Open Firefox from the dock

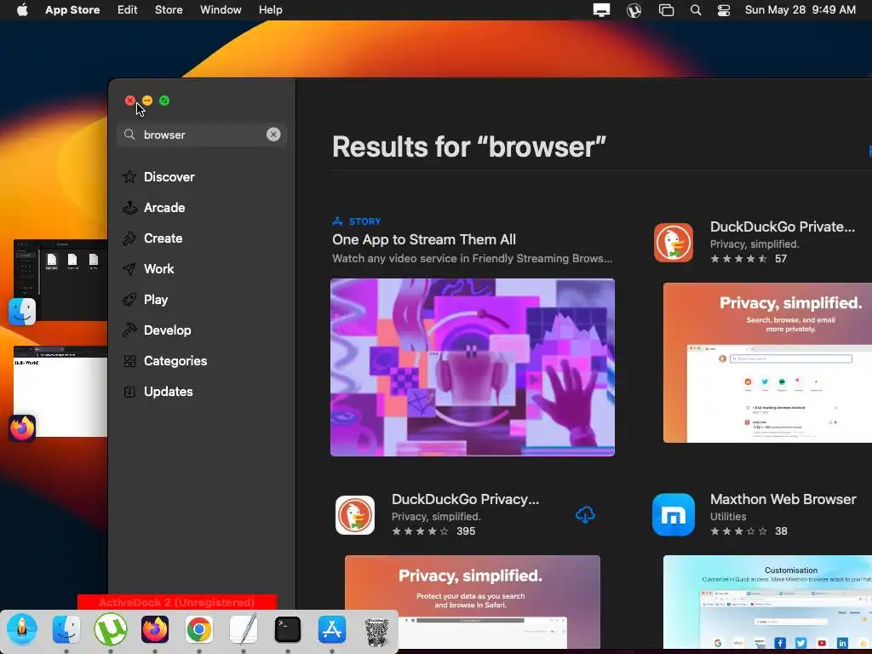(155, 629)
